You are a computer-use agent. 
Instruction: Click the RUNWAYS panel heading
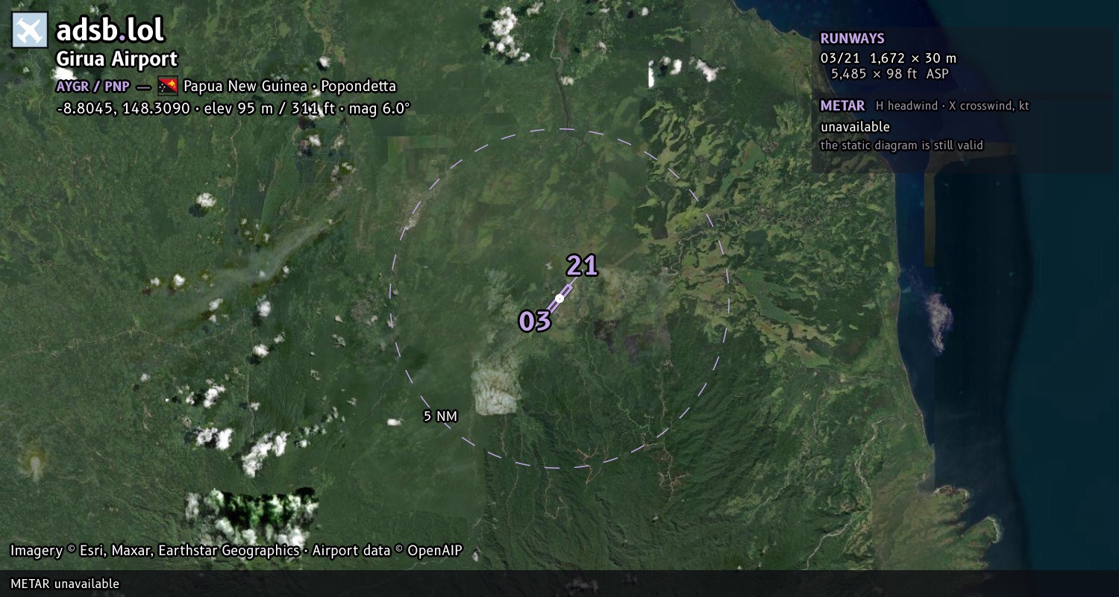click(x=853, y=39)
